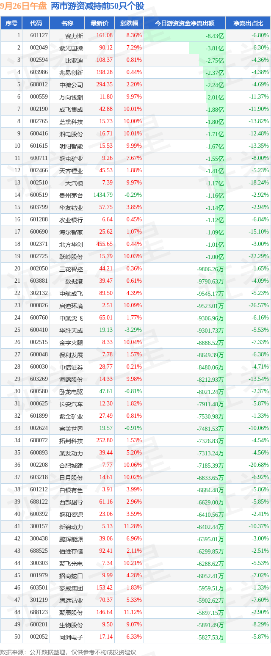Select stock name 贵州茅台
Image resolution: width=271 pixels, height=656 pixels.
coord(71,195)
